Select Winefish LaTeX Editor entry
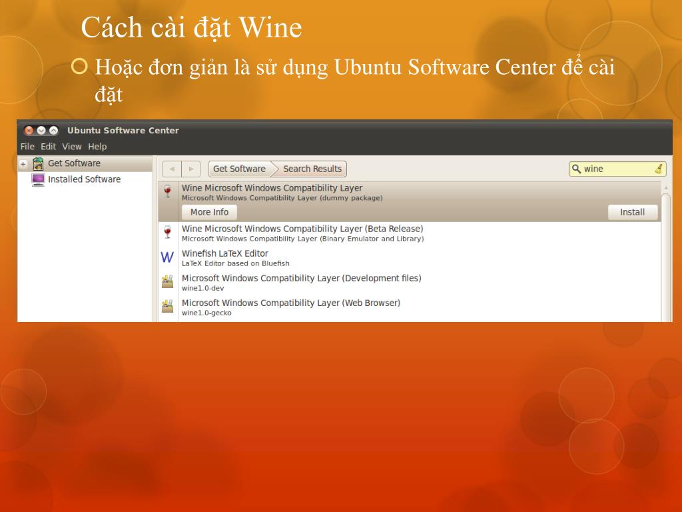 pos(410,258)
